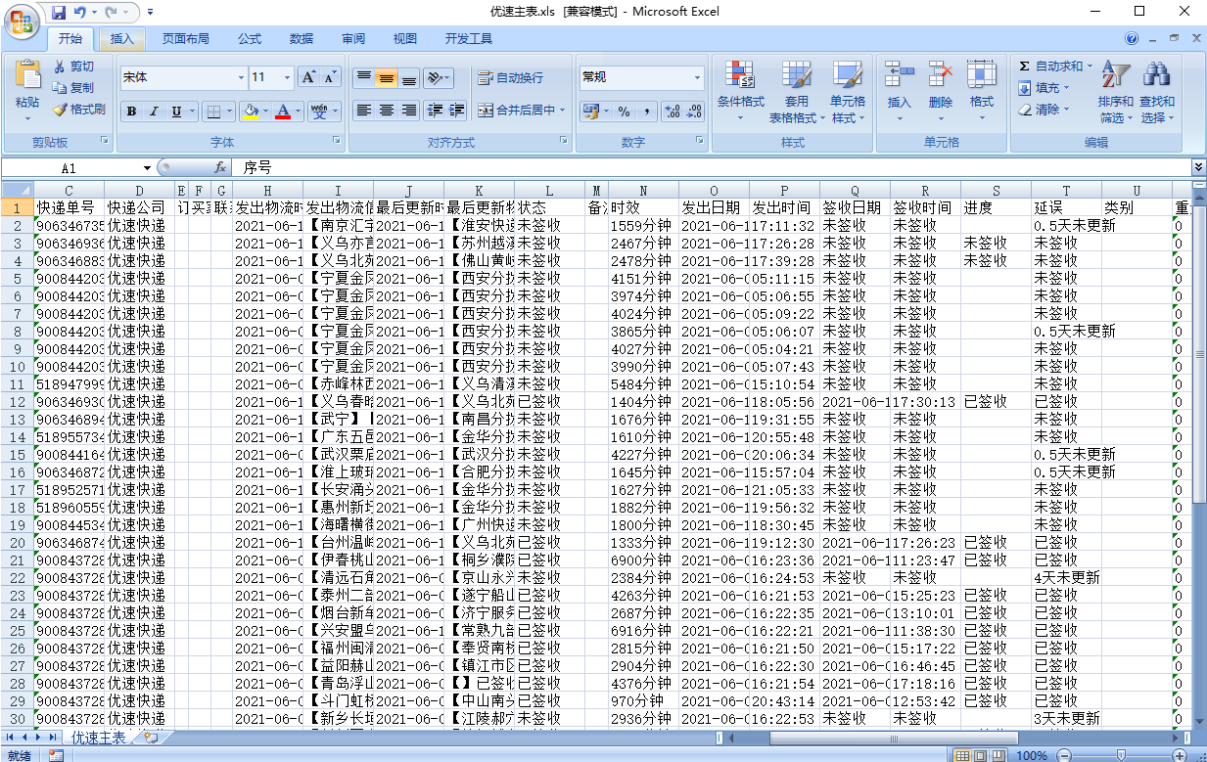
Task: Toggle underline formatting
Action: tap(176, 112)
